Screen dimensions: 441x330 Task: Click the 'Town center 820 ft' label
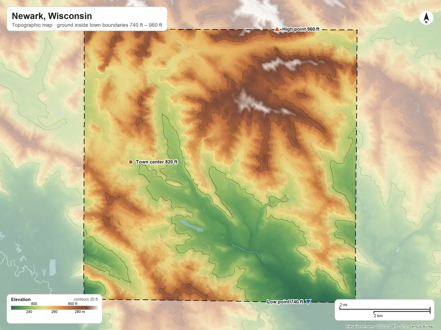(157, 162)
